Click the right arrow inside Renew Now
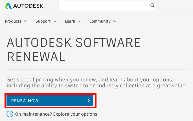This screenshot has height=121, width=193. (89, 101)
